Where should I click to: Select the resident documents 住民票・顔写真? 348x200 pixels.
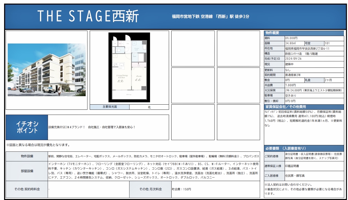[x=295, y=176]
